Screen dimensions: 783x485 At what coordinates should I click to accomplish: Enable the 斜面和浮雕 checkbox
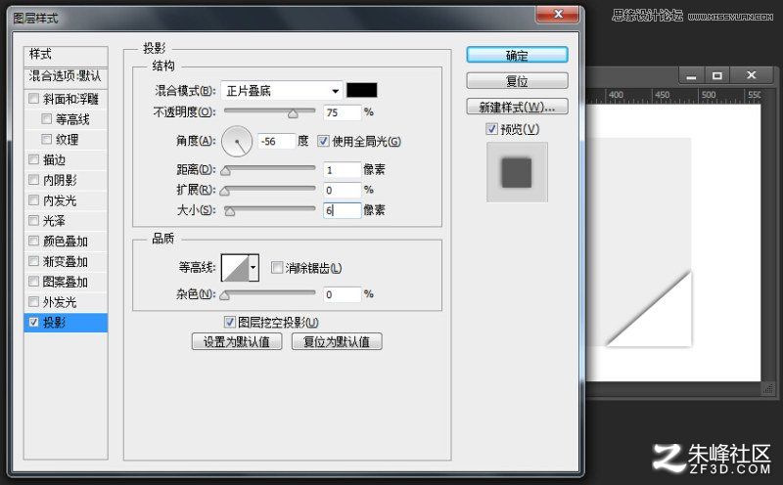click(x=33, y=99)
